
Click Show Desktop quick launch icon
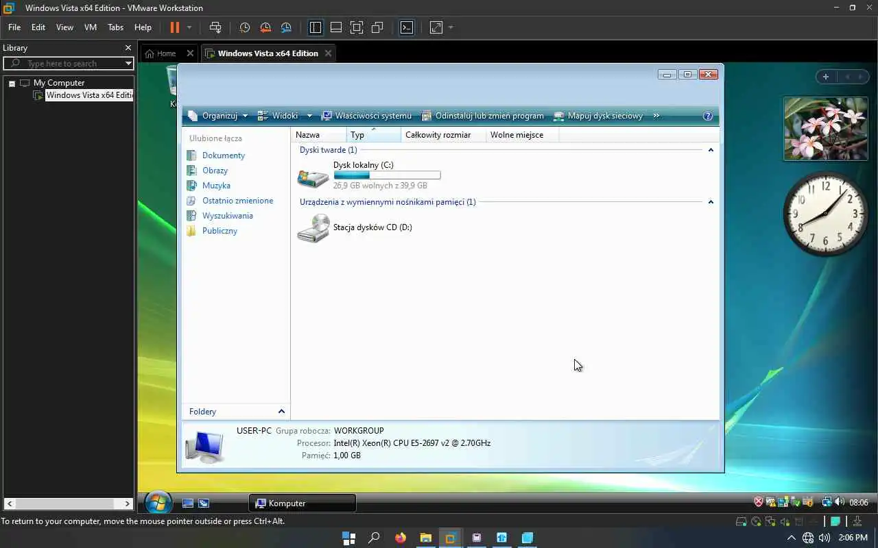tap(188, 503)
